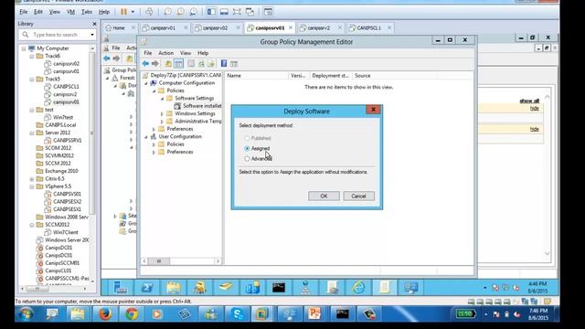
Task: Open Skype from the host taskbar
Action: 238,314
